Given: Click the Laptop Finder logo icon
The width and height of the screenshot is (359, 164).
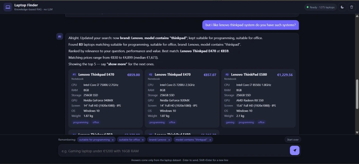Looking at the screenshot, I should pyautogui.click(x=8, y=7).
